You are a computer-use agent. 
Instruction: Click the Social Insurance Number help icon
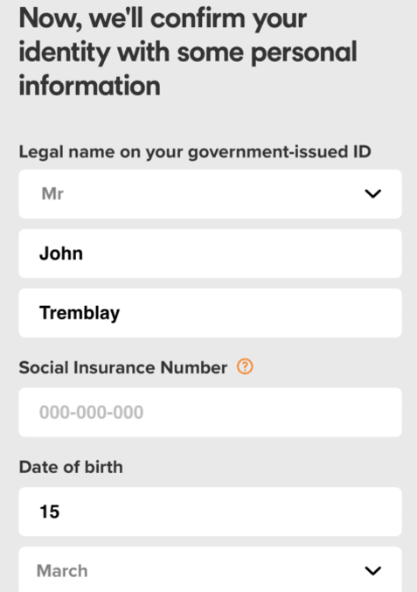pyautogui.click(x=245, y=366)
